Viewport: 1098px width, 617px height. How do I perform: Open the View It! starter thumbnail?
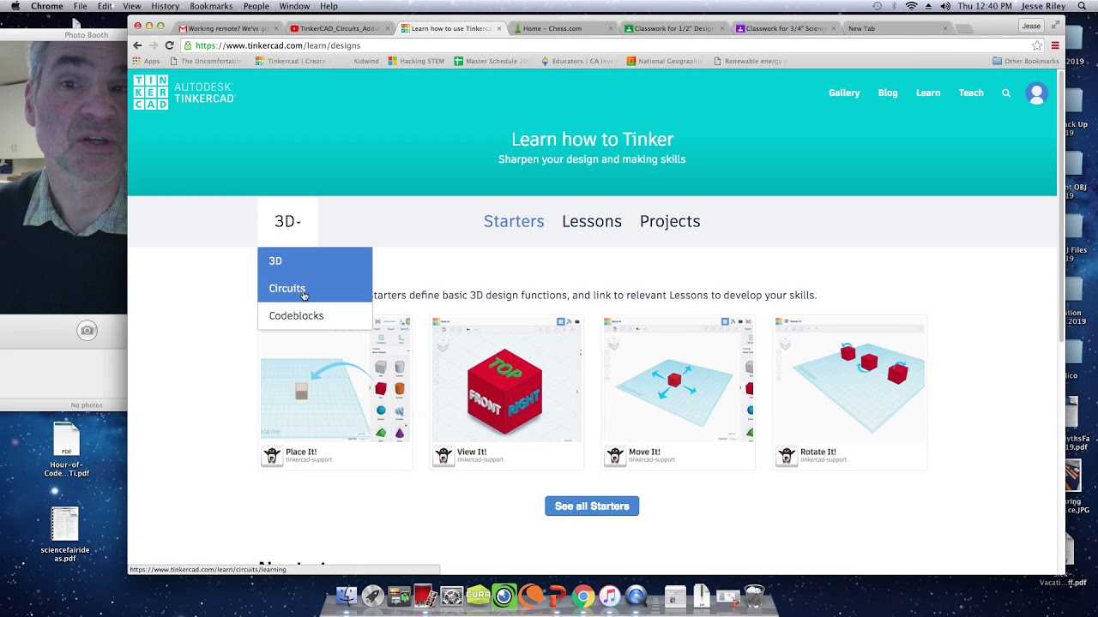point(506,380)
